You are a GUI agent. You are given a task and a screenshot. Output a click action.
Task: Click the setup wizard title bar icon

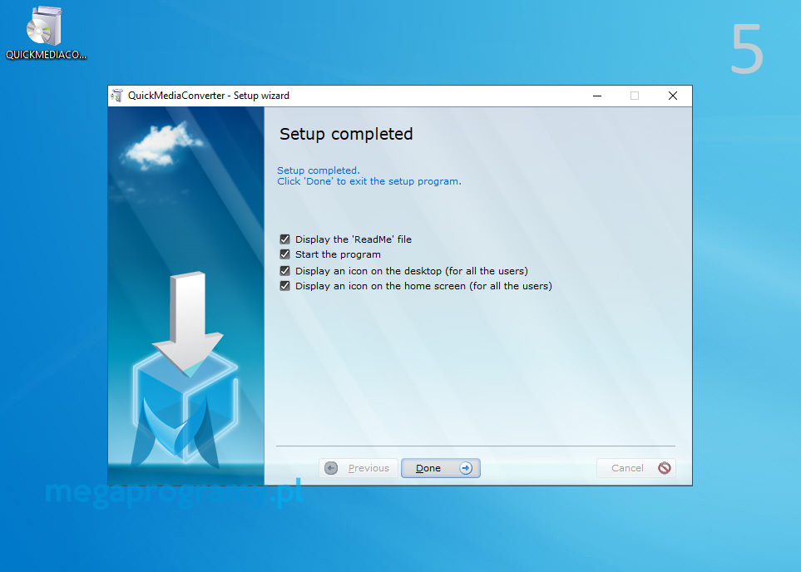117,96
